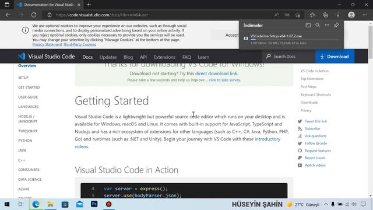This screenshot has height=210, width=373.
Task: Click the red recording app taskbar icon
Action: pos(109,204)
